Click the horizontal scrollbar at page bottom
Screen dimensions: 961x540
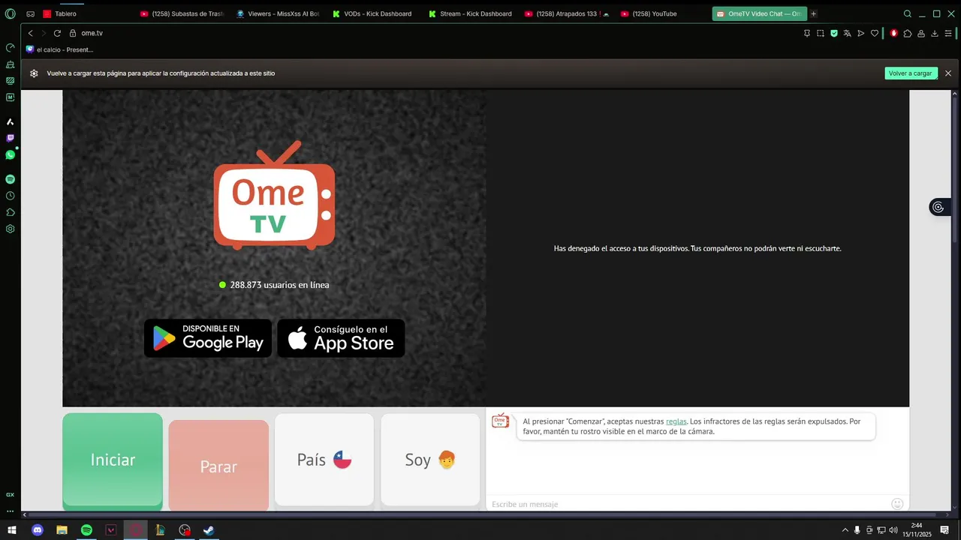480,514
